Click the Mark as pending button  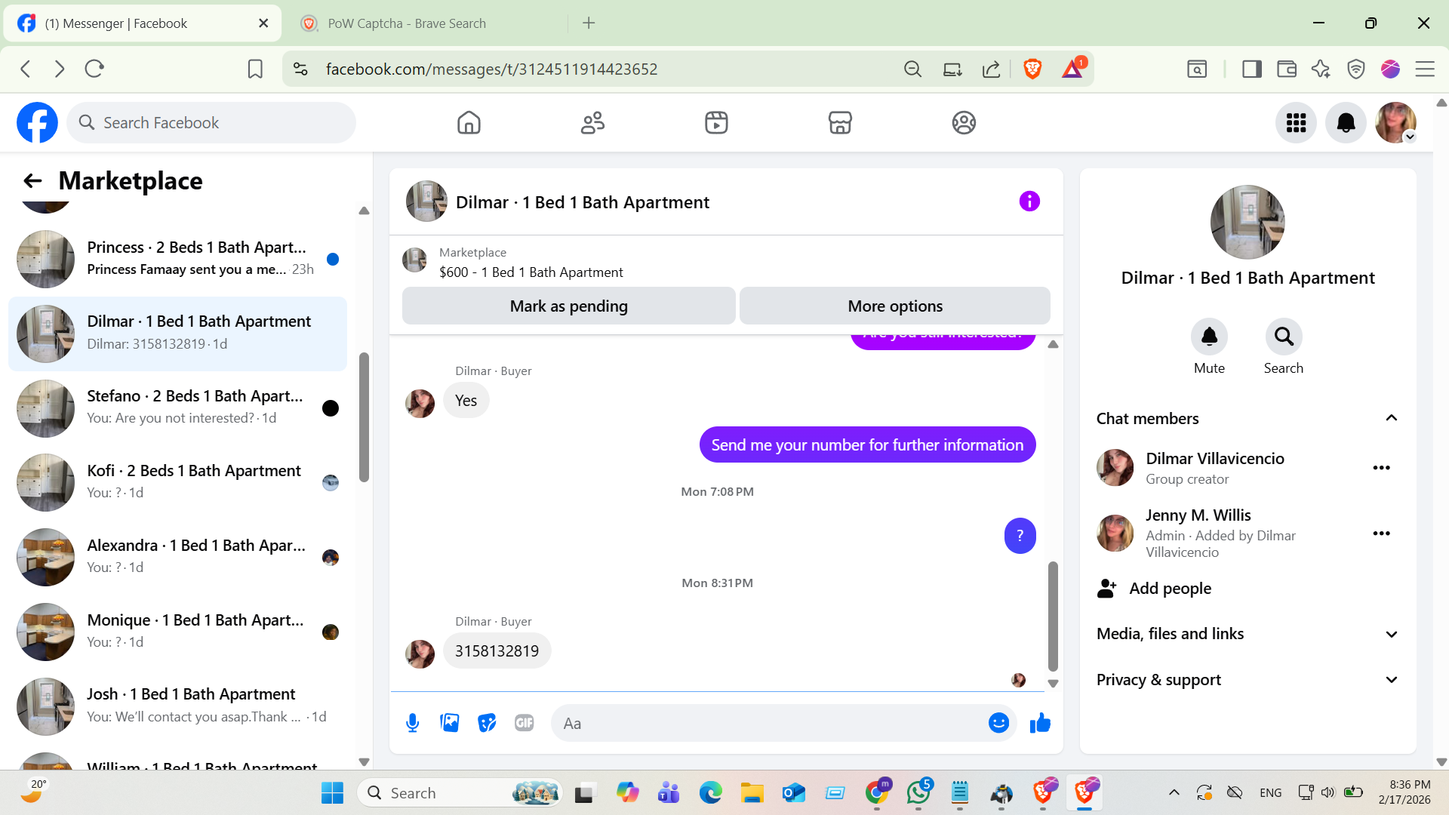568,306
